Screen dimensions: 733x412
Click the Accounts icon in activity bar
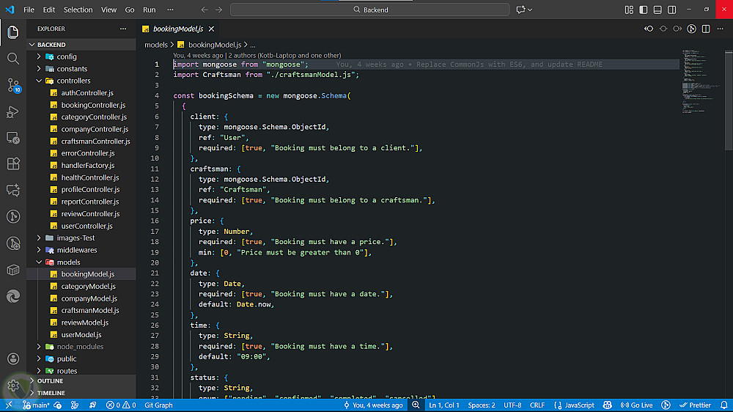point(12,359)
